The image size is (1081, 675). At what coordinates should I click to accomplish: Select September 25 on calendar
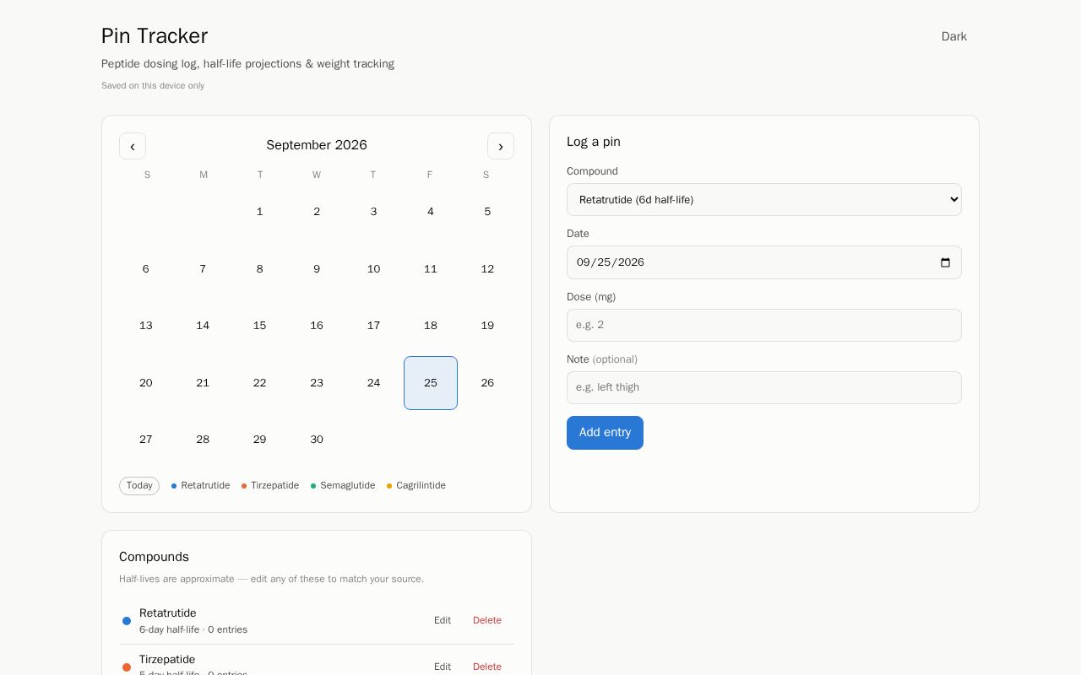pyautogui.click(x=431, y=383)
